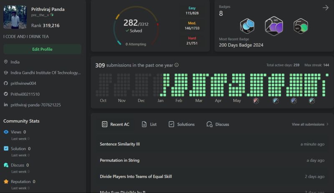
Task: Click the Badges count 8
Action: pyautogui.click(x=221, y=13)
